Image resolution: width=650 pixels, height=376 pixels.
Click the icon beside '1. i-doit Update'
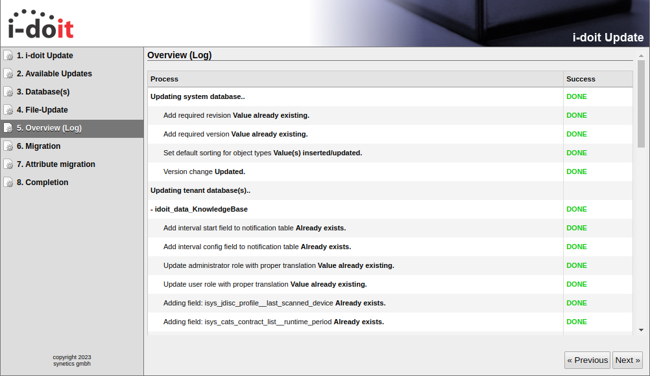pyautogui.click(x=8, y=56)
